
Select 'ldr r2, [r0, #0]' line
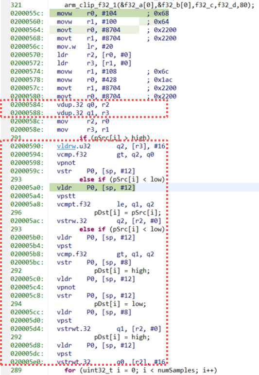tap(94, 55)
